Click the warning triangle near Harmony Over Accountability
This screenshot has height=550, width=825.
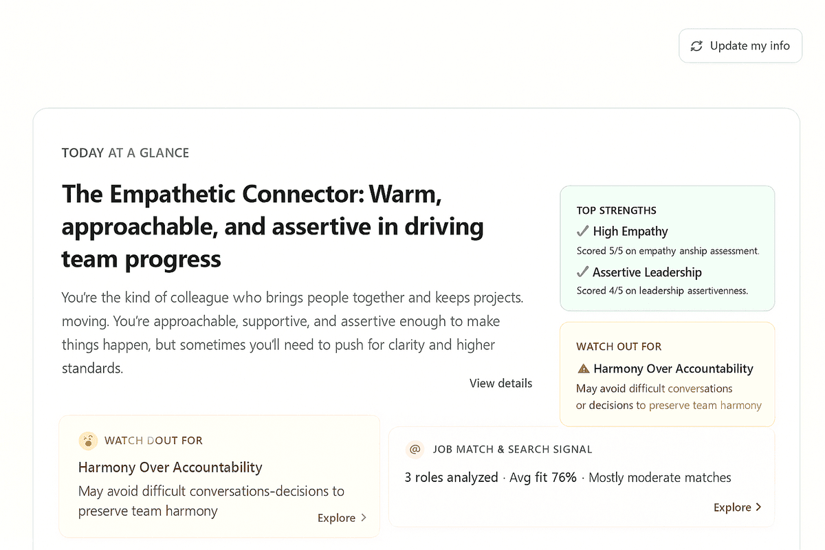[x=582, y=368]
